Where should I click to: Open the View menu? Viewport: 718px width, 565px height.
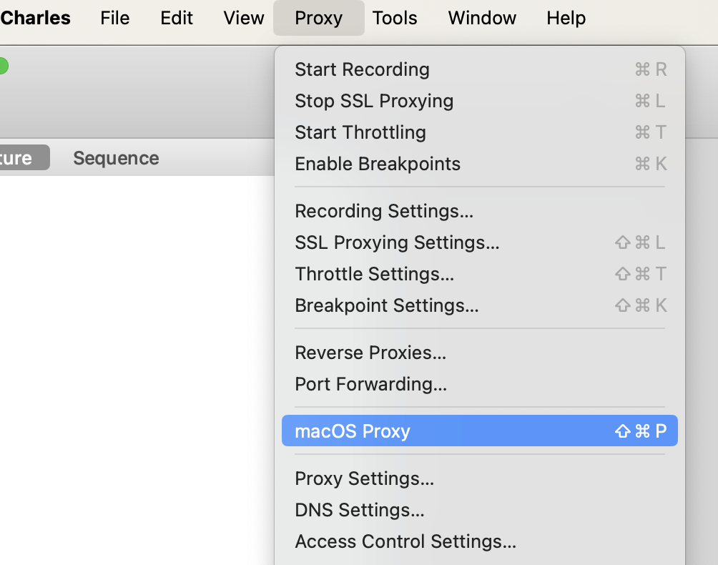pos(244,18)
